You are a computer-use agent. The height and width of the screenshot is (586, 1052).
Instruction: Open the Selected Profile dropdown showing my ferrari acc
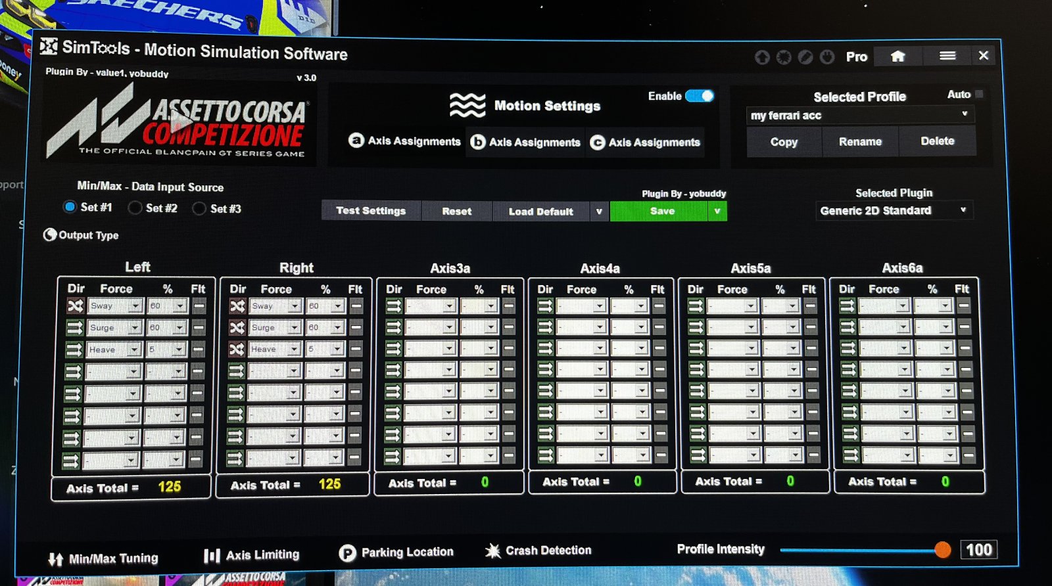click(860, 116)
